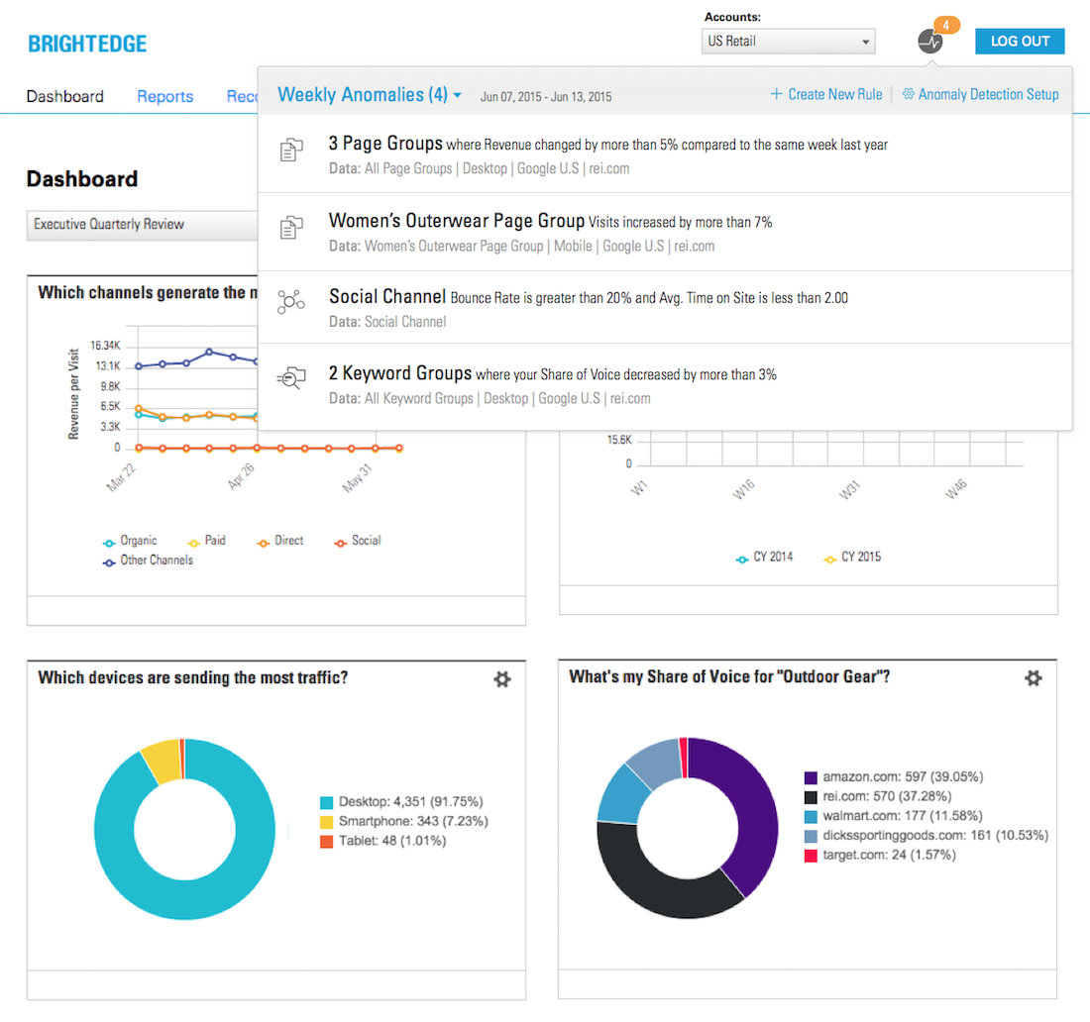Open Women's Outerwear Page Group anomaly
This screenshot has width=1090, height=1022.
665,232
